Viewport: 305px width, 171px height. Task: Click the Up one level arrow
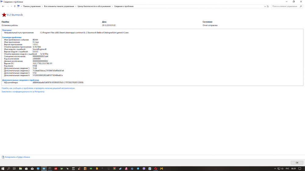coord(15,6)
